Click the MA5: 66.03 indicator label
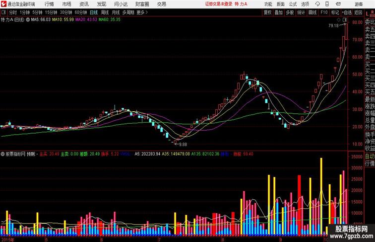The image size is (375, 242). 41,20
